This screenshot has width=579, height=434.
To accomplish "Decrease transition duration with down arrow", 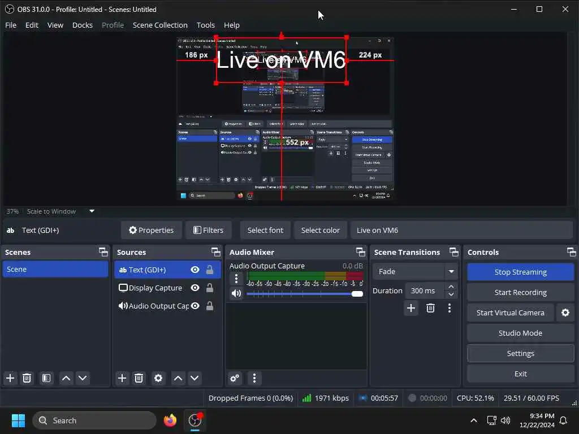I will pos(451,294).
